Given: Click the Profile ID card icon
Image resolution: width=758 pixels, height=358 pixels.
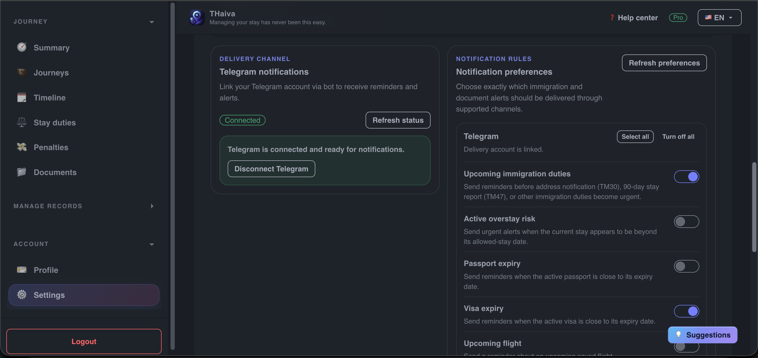Looking at the screenshot, I should 22,269.
